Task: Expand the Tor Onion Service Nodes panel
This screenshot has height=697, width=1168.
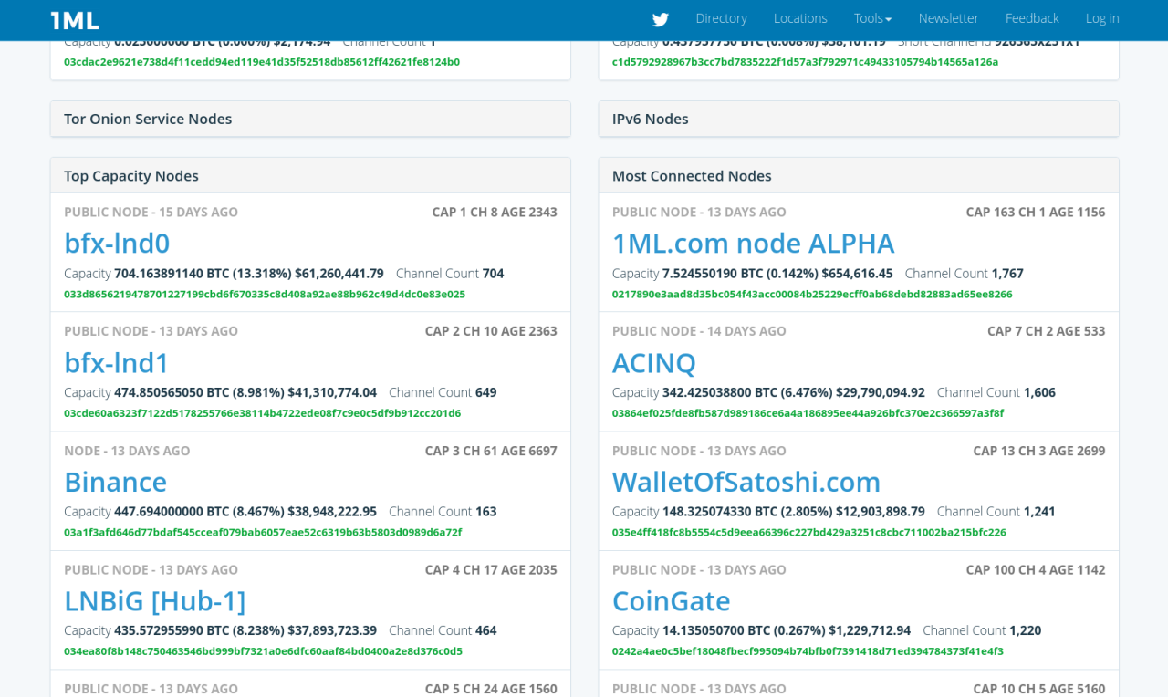Action: pyautogui.click(x=148, y=119)
